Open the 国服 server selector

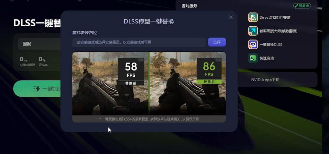point(39,44)
